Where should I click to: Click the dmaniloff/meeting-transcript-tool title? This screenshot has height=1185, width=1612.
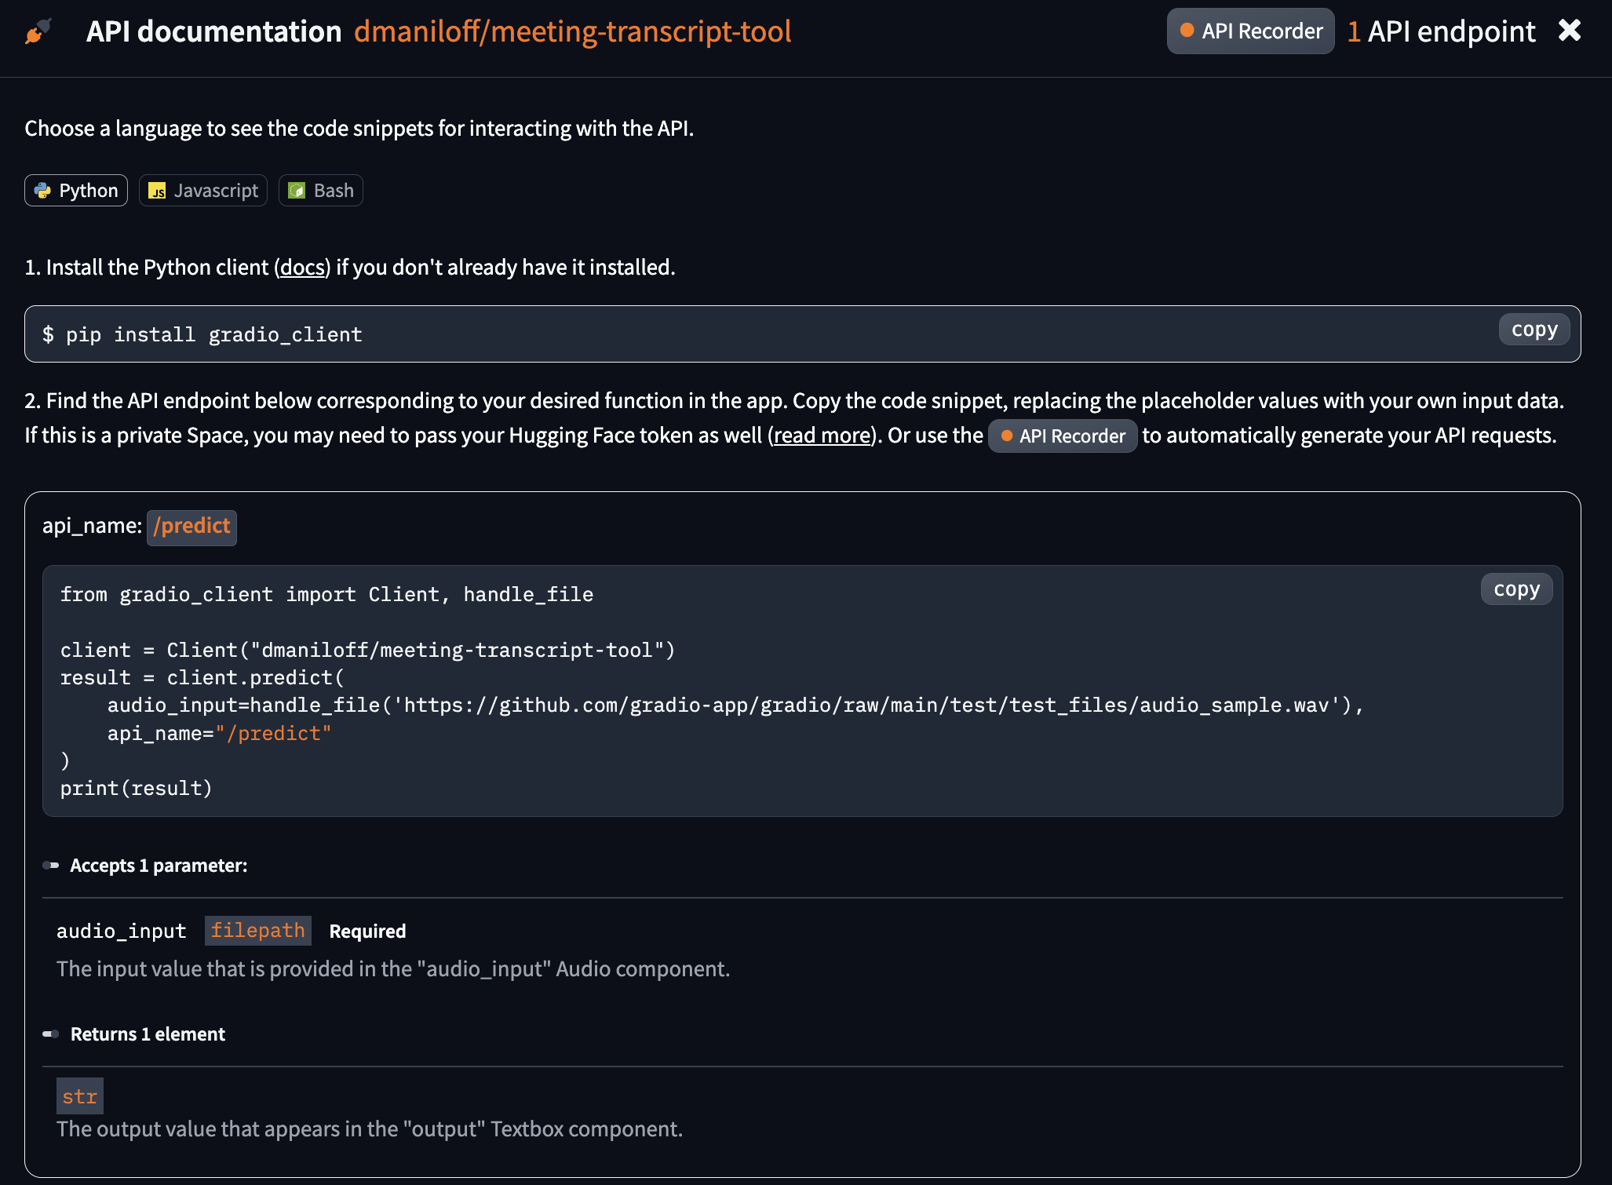(x=572, y=31)
